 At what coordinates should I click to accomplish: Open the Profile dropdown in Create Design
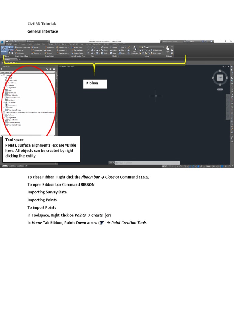[x=48, y=50]
